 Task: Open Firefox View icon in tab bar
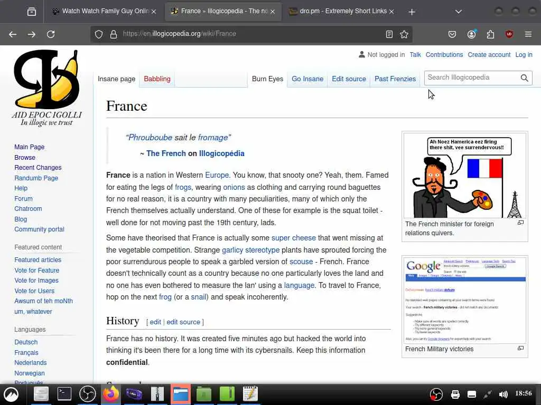31,12
